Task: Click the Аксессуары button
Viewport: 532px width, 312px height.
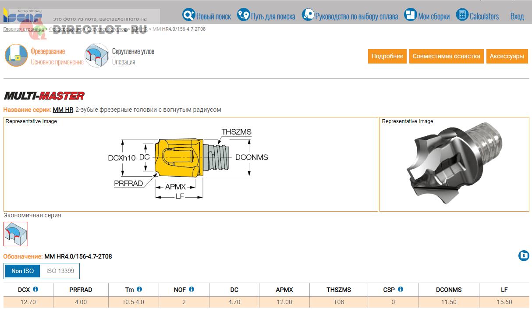Action: click(x=507, y=56)
